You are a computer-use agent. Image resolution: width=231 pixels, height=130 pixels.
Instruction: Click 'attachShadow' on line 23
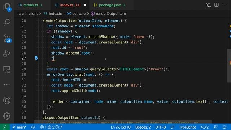pos(101,37)
